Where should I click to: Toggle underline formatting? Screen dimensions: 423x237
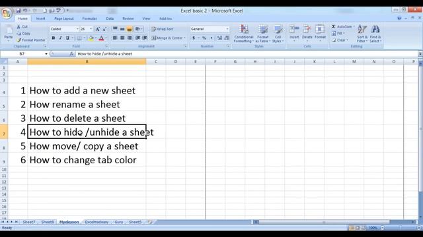pos(67,38)
